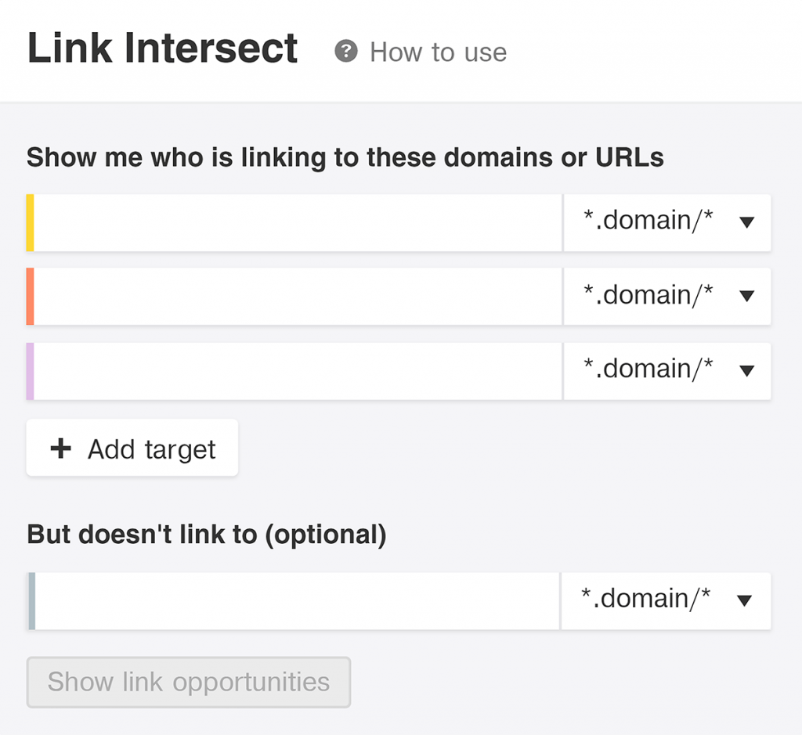Expand the third target's *.domain/* mode dropdown
Screen dimensions: 802x735
667,371
